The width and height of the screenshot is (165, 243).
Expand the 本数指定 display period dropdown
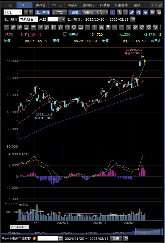28,19
